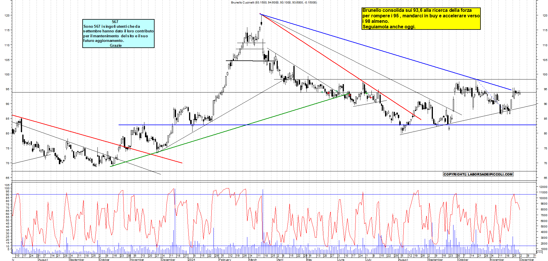548x261 pixels.
Task: Click the '8000' volume scale value
Action: click(x=544, y=210)
